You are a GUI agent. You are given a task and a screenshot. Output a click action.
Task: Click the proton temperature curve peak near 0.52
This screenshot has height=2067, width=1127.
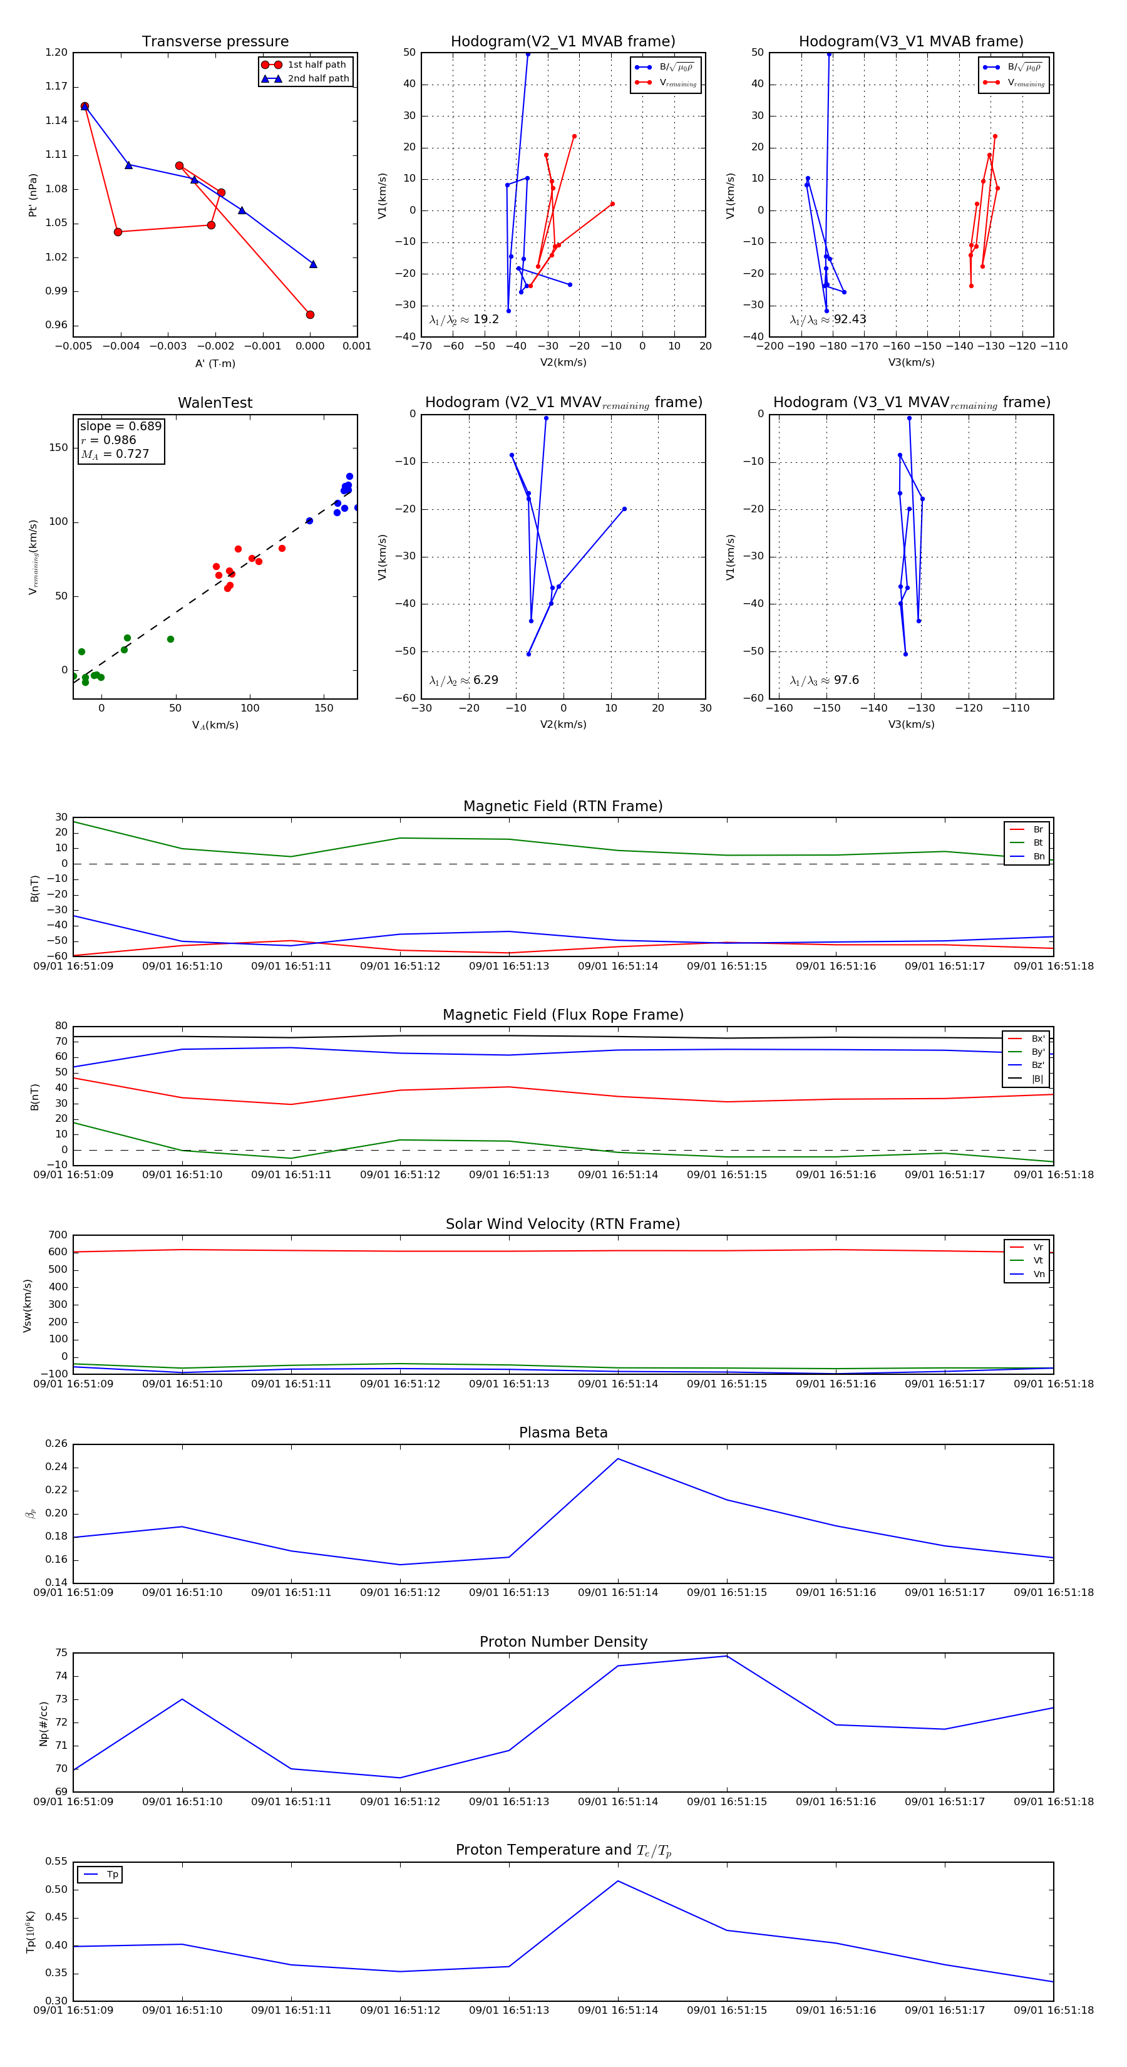point(617,1881)
